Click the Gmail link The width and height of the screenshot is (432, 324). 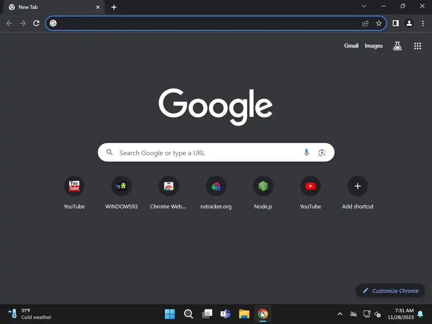tap(351, 46)
